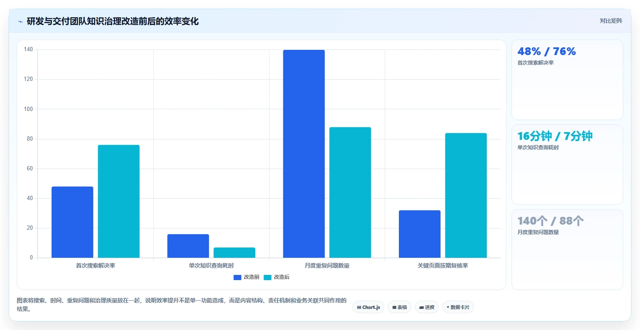
Task: Click the Chart.js tag chip
Action: 368,307
